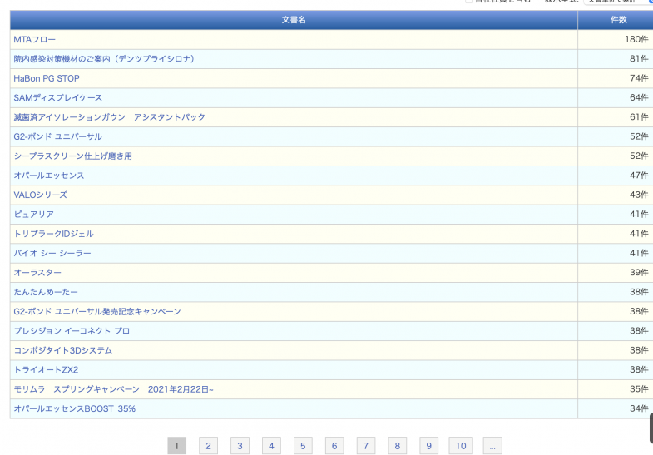Image resolution: width=653 pixels, height=455 pixels.
Task: Click the オパールエッセンス link
Action: pyautogui.click(x=49, y=176)
